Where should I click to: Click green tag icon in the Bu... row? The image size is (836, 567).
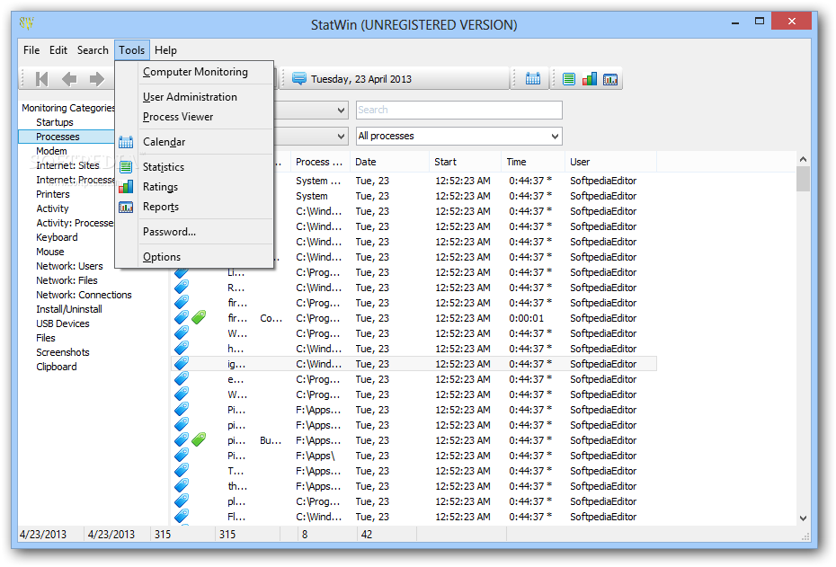coord(199,439)
